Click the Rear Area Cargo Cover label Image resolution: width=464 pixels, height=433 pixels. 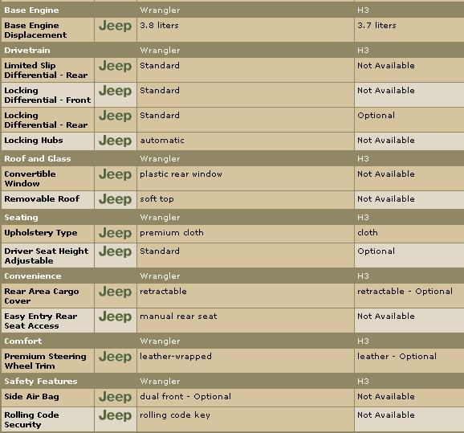pyautogui.click(x=42, y=296)
